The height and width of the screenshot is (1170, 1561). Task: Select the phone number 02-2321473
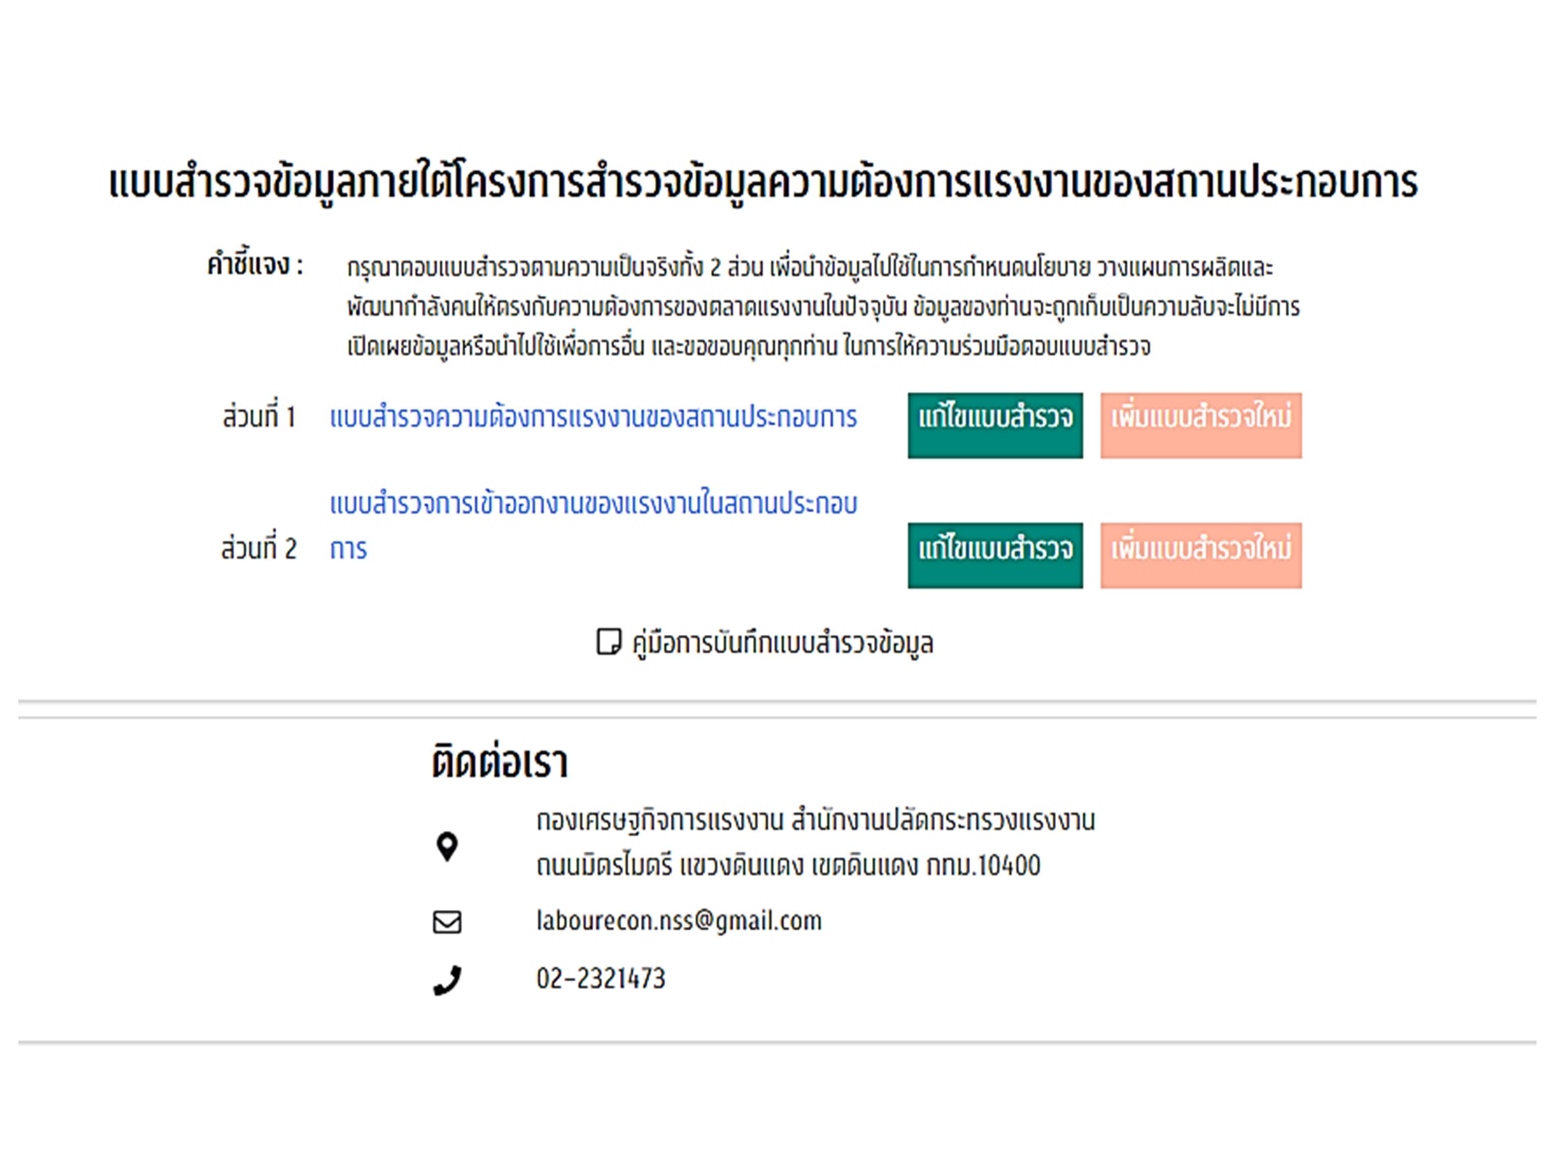click(601, 979)
